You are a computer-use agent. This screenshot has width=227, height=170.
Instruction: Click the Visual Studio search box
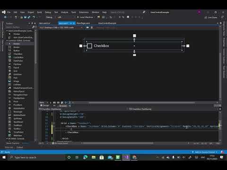tap(117, 12)
